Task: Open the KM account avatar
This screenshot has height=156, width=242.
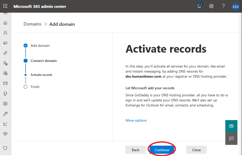Action: (235, 7)
